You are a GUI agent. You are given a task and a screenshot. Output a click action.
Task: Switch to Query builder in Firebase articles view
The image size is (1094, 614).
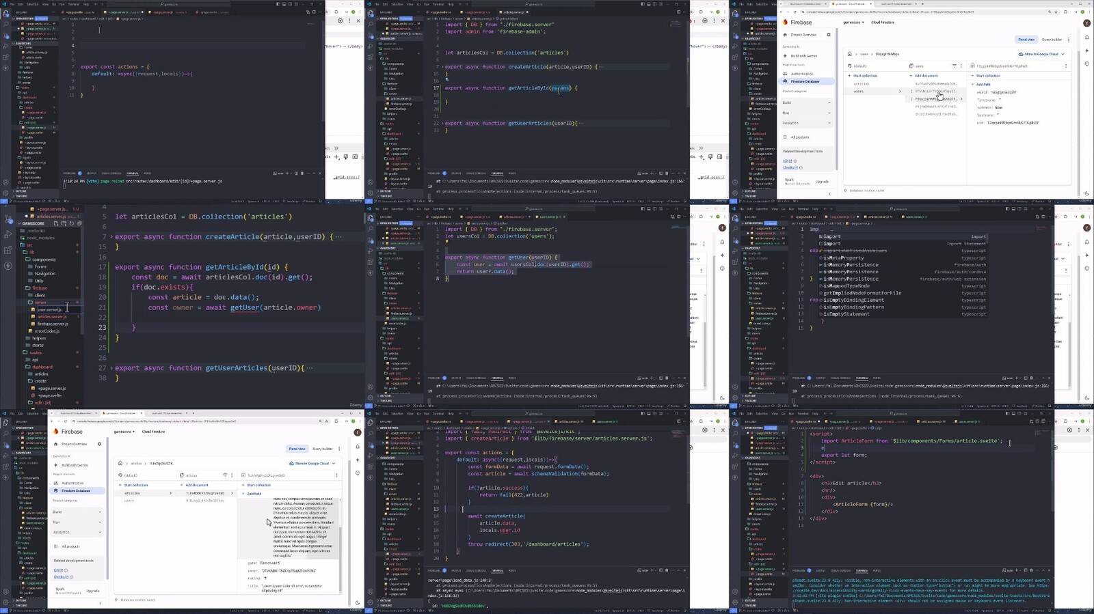[x=322, y=449]
